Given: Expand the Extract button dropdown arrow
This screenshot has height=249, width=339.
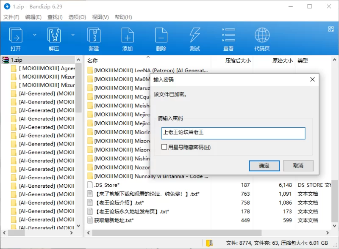Looking at the screenshot, I should [73, 35].
